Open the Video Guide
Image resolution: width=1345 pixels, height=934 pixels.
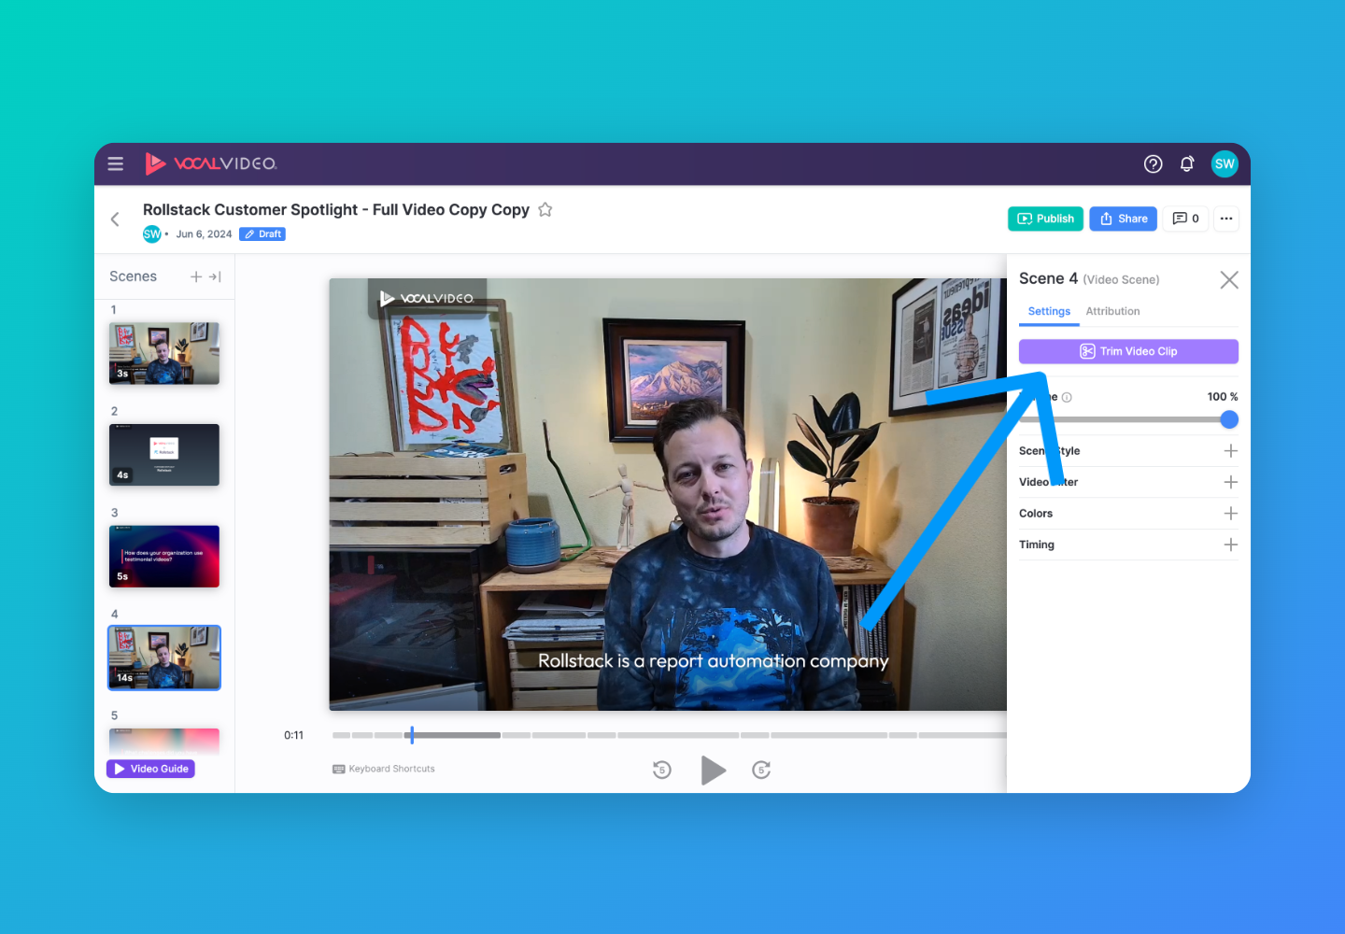click(150, 769)
